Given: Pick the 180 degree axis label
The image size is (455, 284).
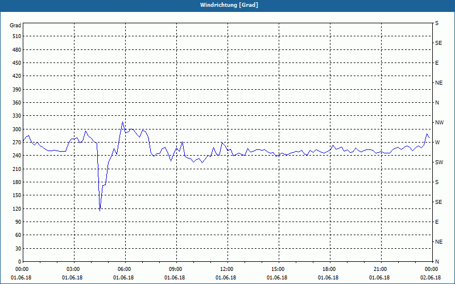Looking at the screenshot, I should [x=17, y=182].
